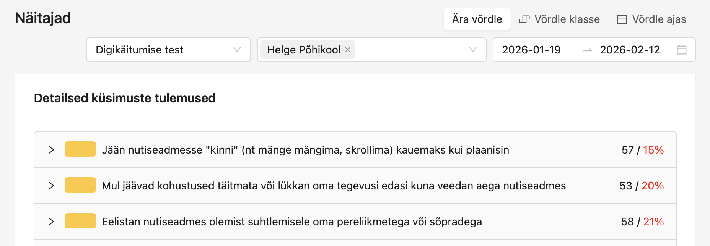Open the Digikäitumise test dropdown arrow
Viewport: 710px width, 246px height.
coord(237,50)
